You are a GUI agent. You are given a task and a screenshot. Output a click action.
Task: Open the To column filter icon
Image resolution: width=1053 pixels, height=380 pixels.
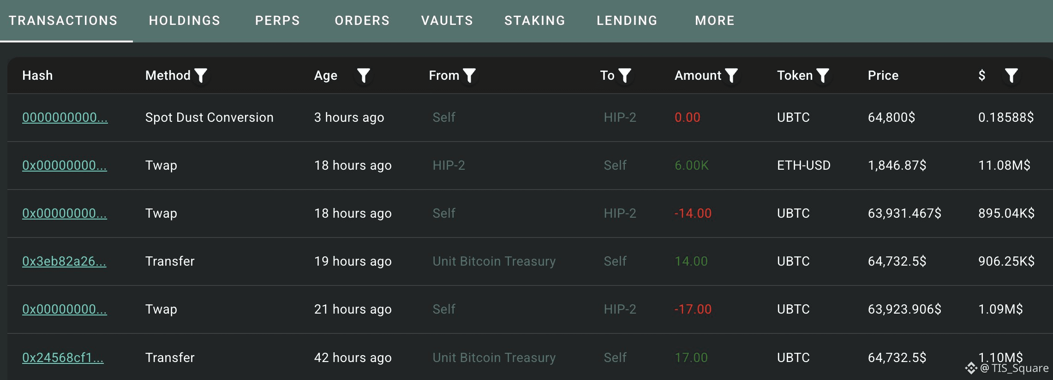point(625,76)
